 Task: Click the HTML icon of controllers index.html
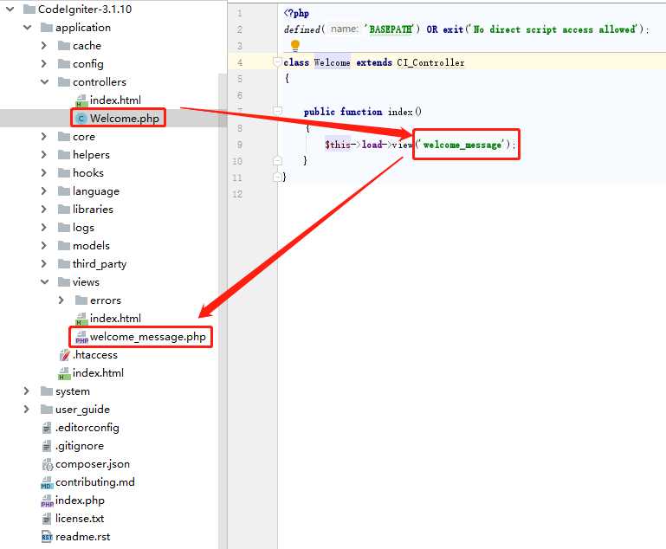tap(81, 100)
